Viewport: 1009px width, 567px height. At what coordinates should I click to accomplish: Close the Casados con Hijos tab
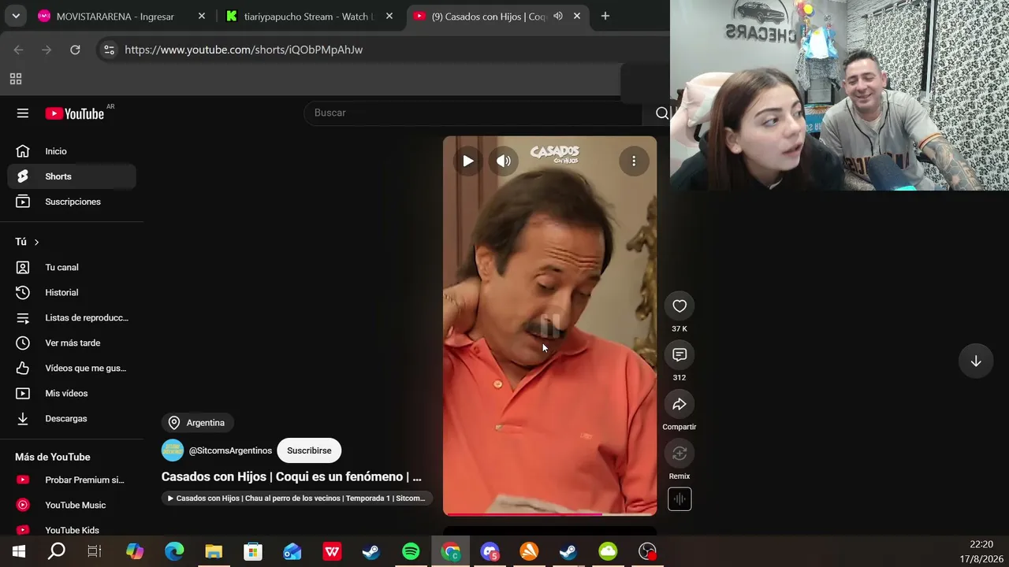pyautogui.click(x=577, y=16)
